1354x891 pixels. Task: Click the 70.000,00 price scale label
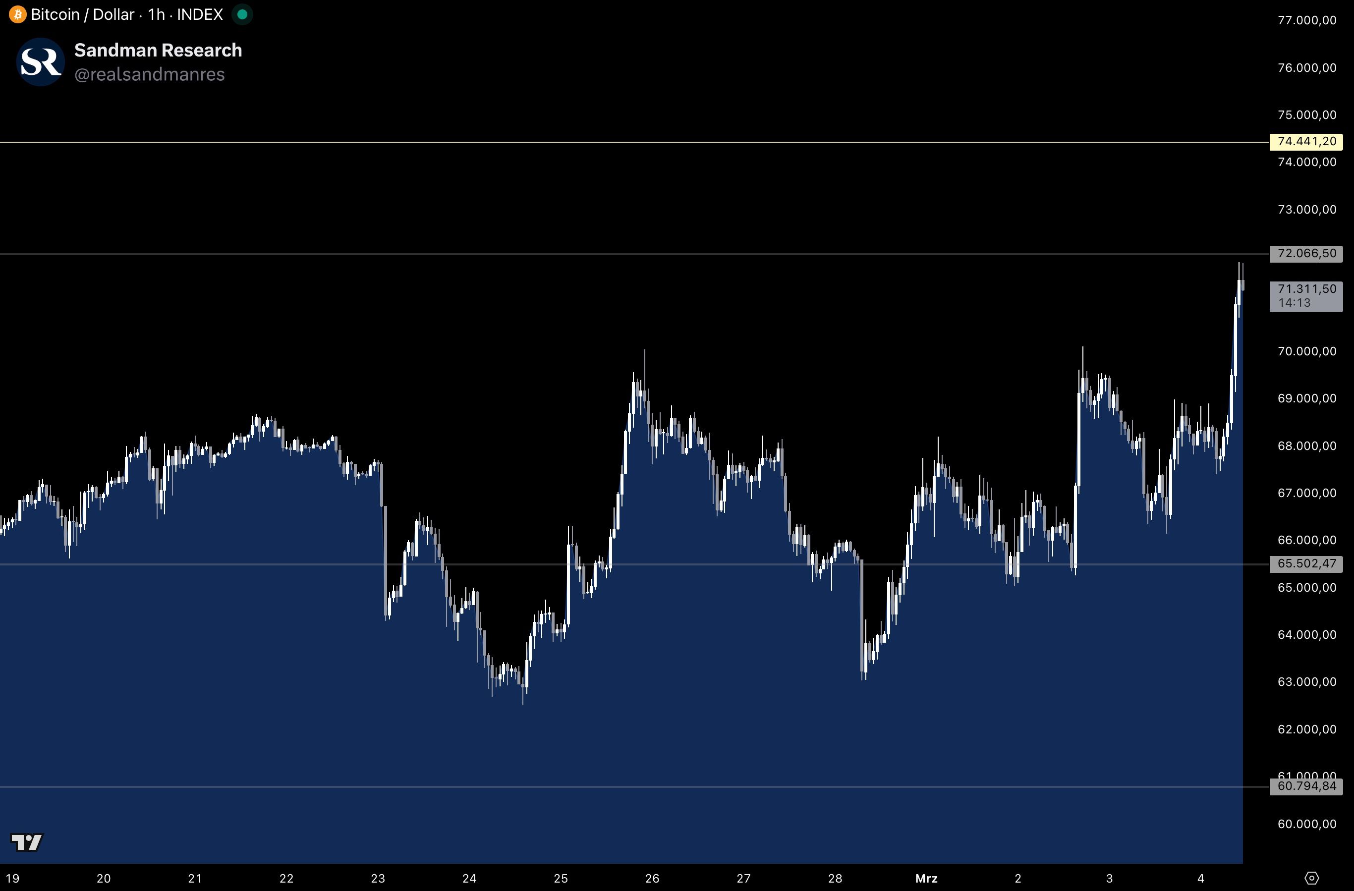1306,351
